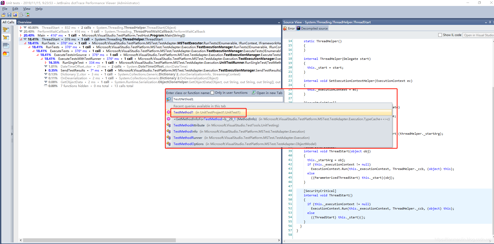Screen dimensions: 494x244
Task: Click the Error tab icon in Source View
Action: (285, 28)
